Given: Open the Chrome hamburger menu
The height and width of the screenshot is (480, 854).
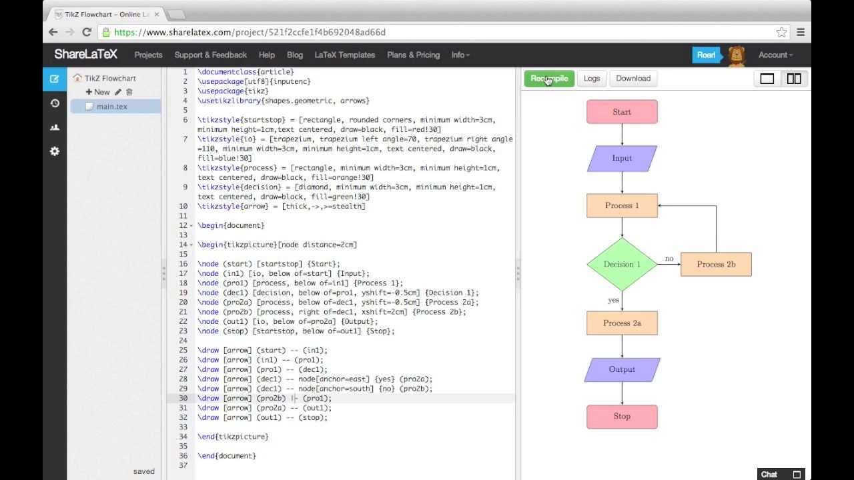Looking at the screenshot, I should pyautogui.click(x=801, y=32).
